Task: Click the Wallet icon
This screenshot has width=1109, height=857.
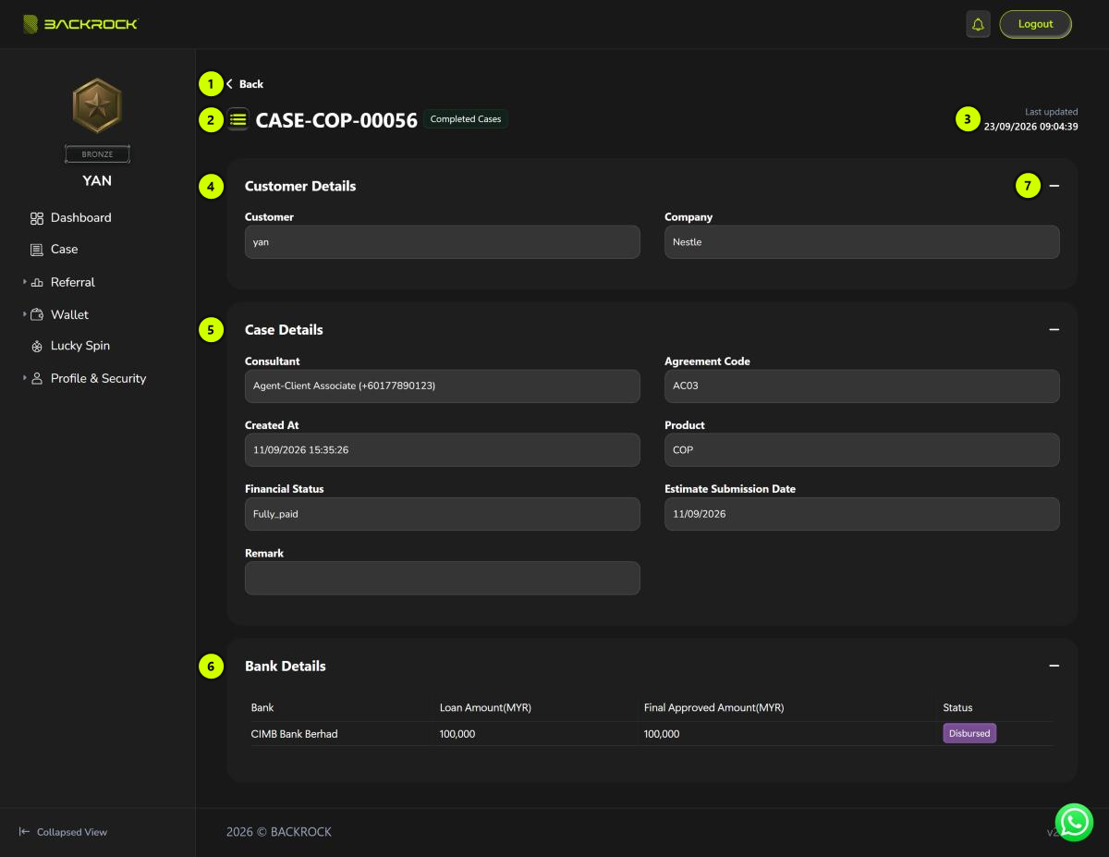Action: pyautogui.click(x=37, y=314)
